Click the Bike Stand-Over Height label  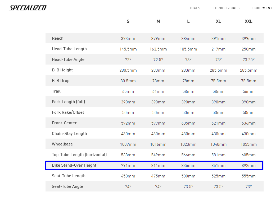[x=74, y=165]
